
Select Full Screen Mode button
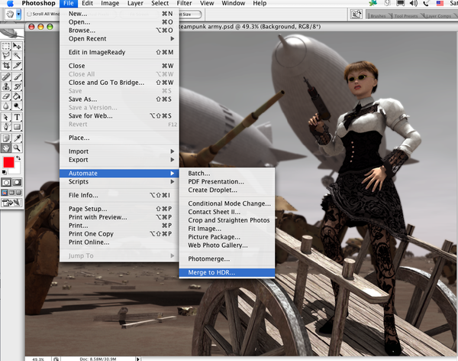point(18,193)
